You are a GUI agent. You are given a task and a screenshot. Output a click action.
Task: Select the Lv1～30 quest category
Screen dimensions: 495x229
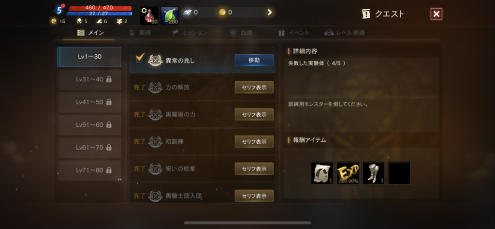pyautogui.click(x=89, y=57)
